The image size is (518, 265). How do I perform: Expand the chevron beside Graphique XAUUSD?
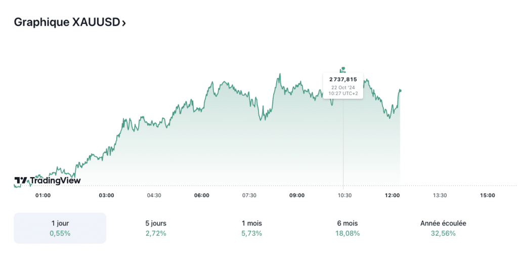point(124,23)
